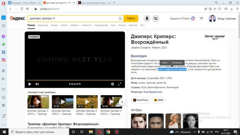The width and height of the screenshot is (240, 135).
Task: Open File Explorer from taskbar
Action: click(x=91, y=132)
